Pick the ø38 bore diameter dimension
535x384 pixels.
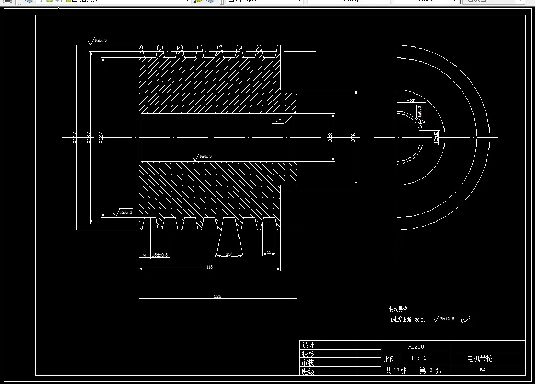tap(330, 137)
